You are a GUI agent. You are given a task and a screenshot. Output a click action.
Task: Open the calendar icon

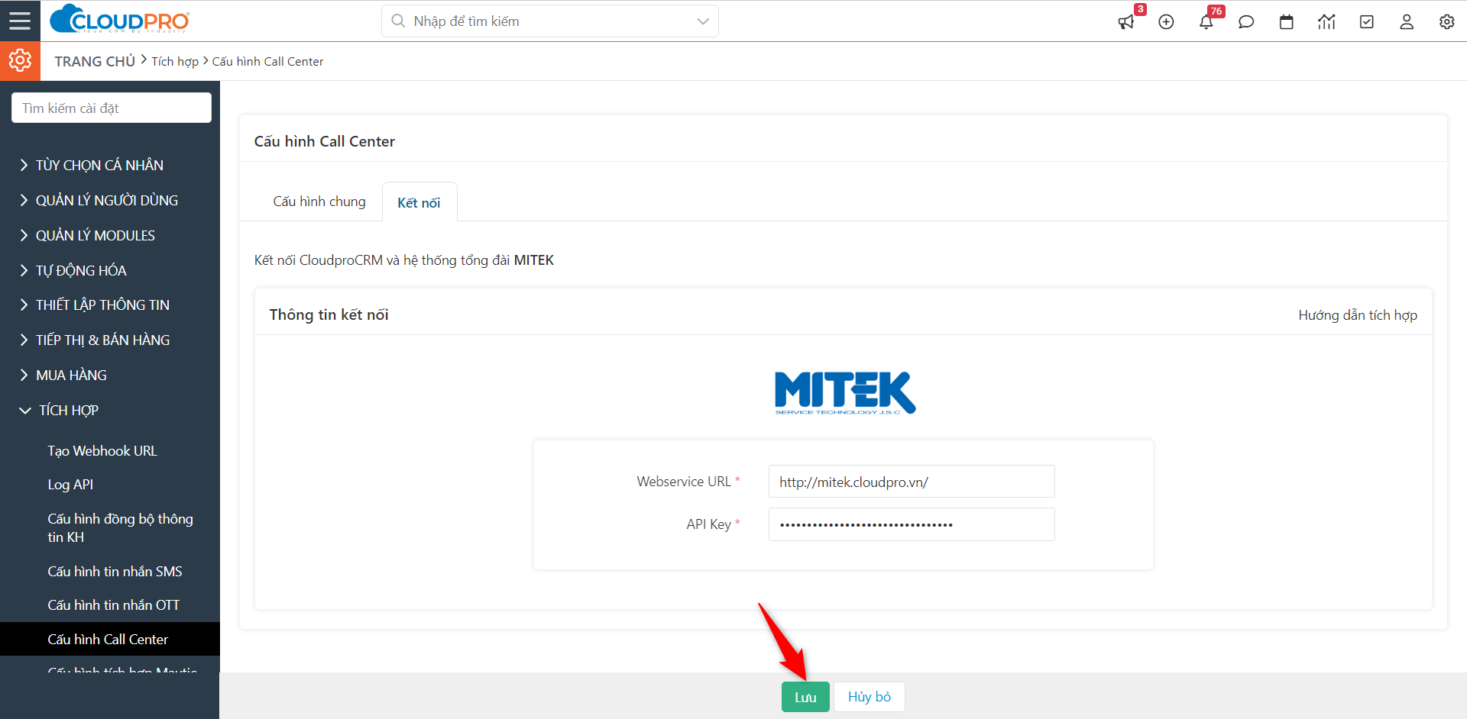pyautogui.click(x=1287, y=22)
